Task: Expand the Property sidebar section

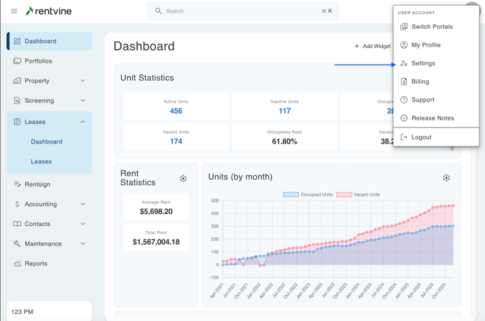Action: tap(82, 81)
